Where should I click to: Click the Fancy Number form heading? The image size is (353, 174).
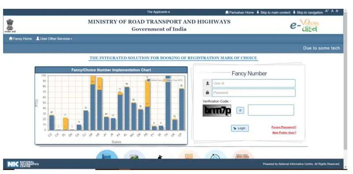click(249, 74)
